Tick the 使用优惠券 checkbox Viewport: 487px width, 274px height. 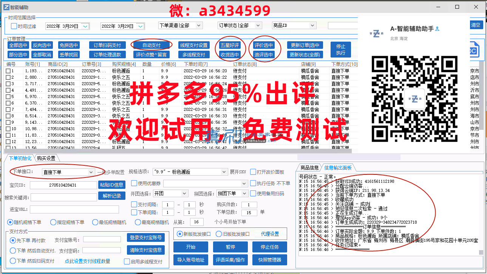134,184
